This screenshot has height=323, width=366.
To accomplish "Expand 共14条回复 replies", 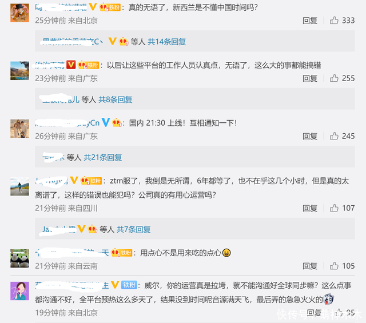I will coord(167,42).
